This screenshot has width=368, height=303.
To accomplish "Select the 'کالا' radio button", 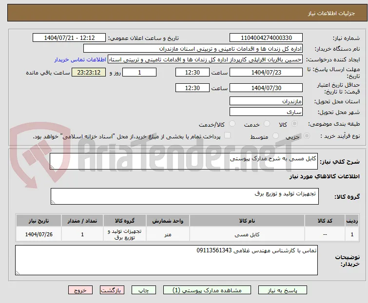I will (294, 124).
